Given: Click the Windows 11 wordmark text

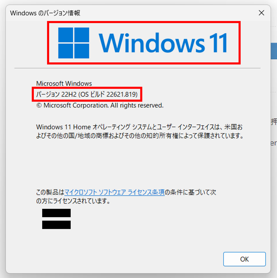Looking at the screenshot, I should click(163, 43).
